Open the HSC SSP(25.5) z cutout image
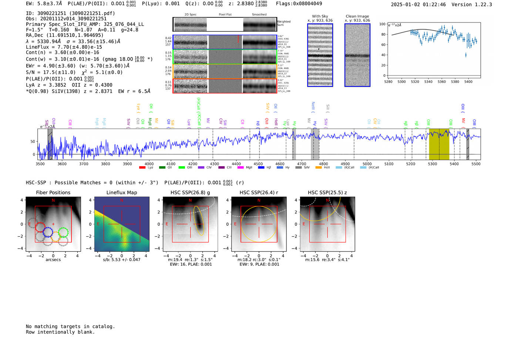 (327, 224)
